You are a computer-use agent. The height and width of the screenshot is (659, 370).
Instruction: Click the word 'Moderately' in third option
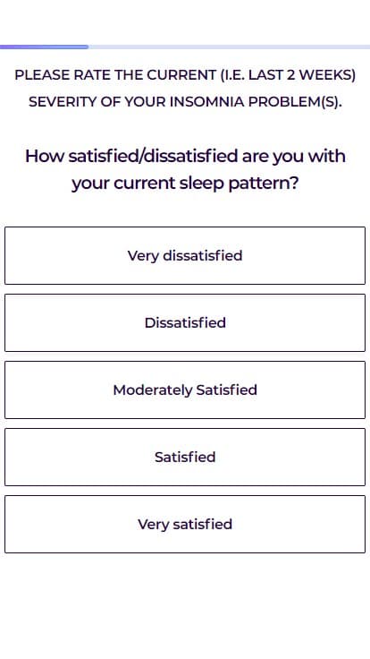point(152,390)
